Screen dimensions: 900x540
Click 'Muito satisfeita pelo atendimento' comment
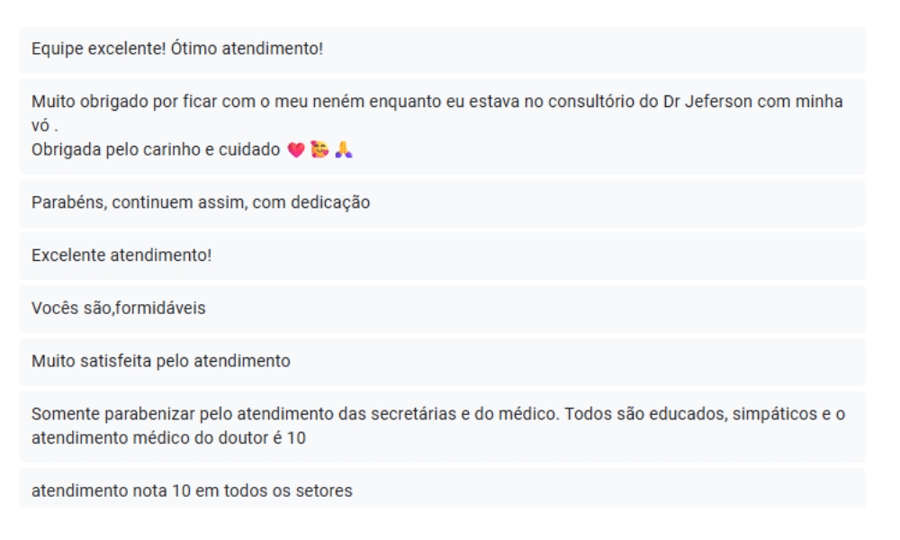pyautogui.click(x=442, y=362)
